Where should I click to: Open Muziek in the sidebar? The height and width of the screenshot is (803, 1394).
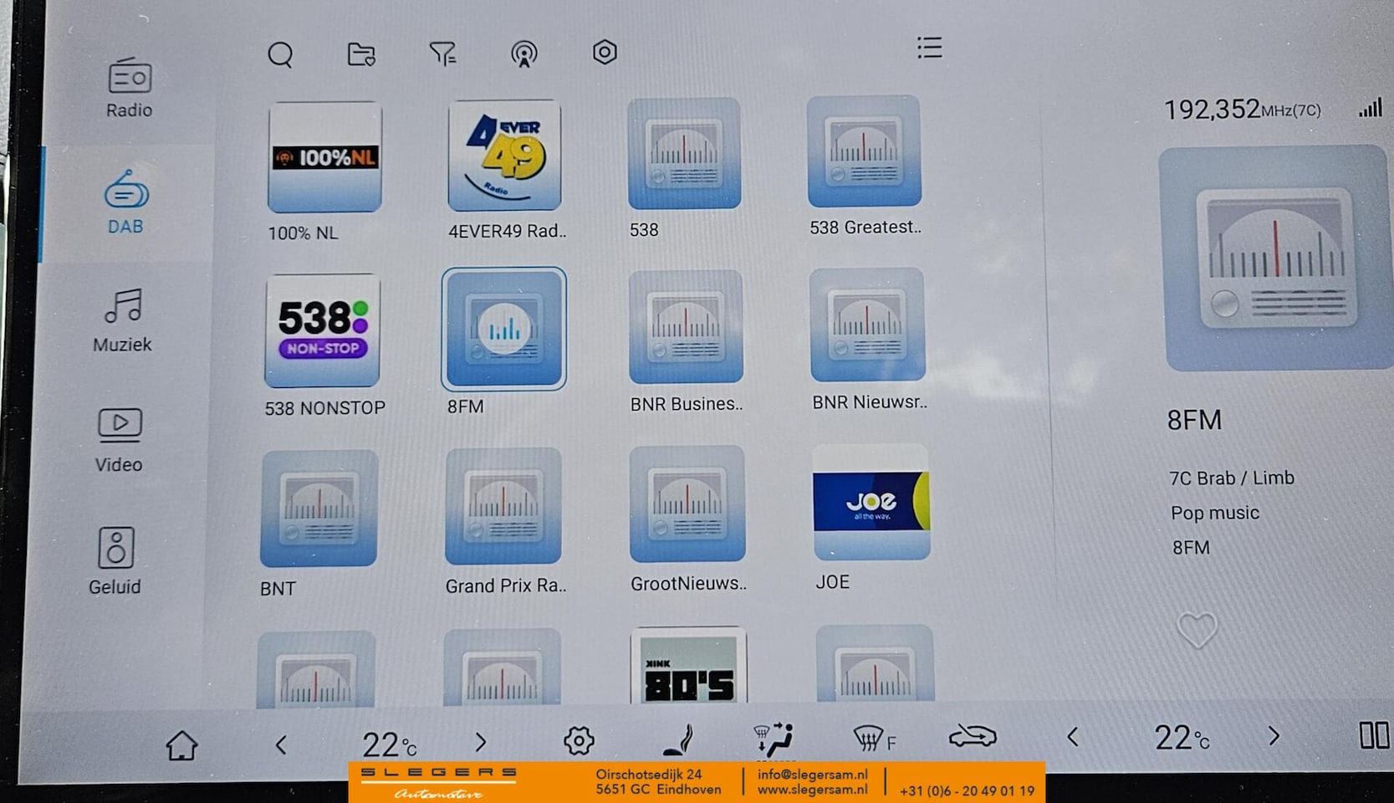pos(123,320)
